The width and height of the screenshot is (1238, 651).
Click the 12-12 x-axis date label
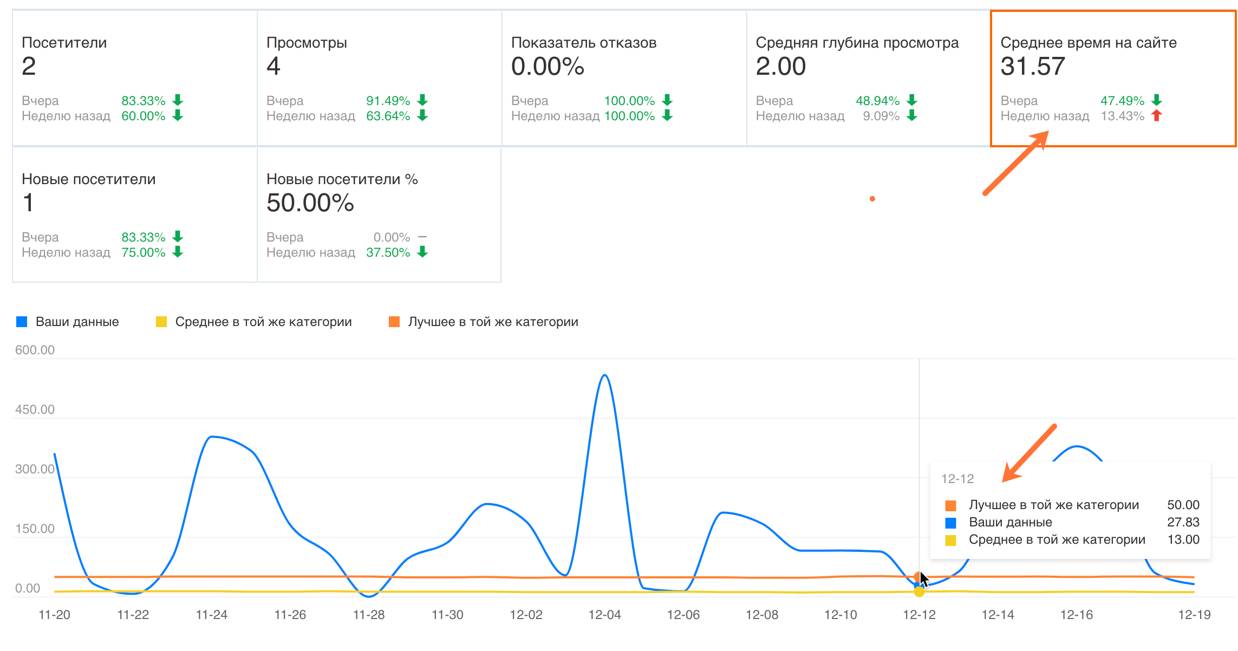point(919,615)
